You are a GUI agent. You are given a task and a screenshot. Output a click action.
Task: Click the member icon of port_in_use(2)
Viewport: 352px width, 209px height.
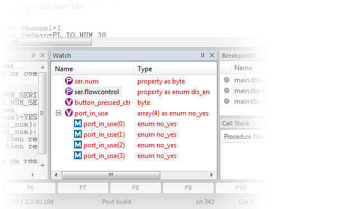[x=78, y=145]
